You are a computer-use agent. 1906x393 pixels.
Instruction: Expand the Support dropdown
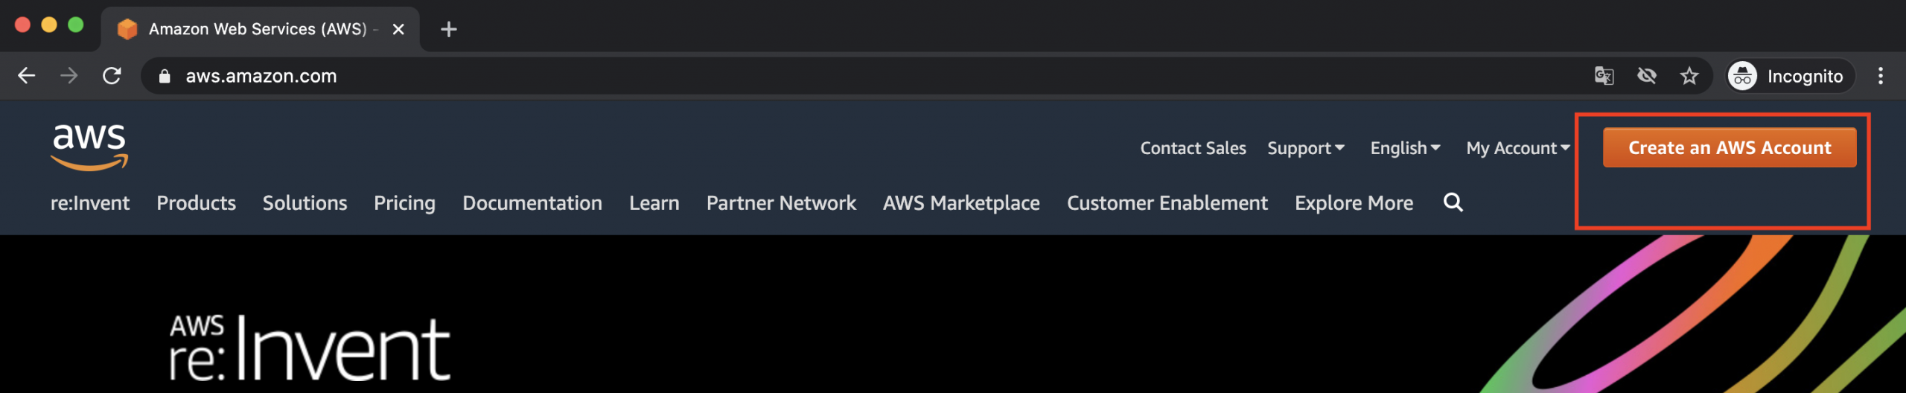[1306, 148]
